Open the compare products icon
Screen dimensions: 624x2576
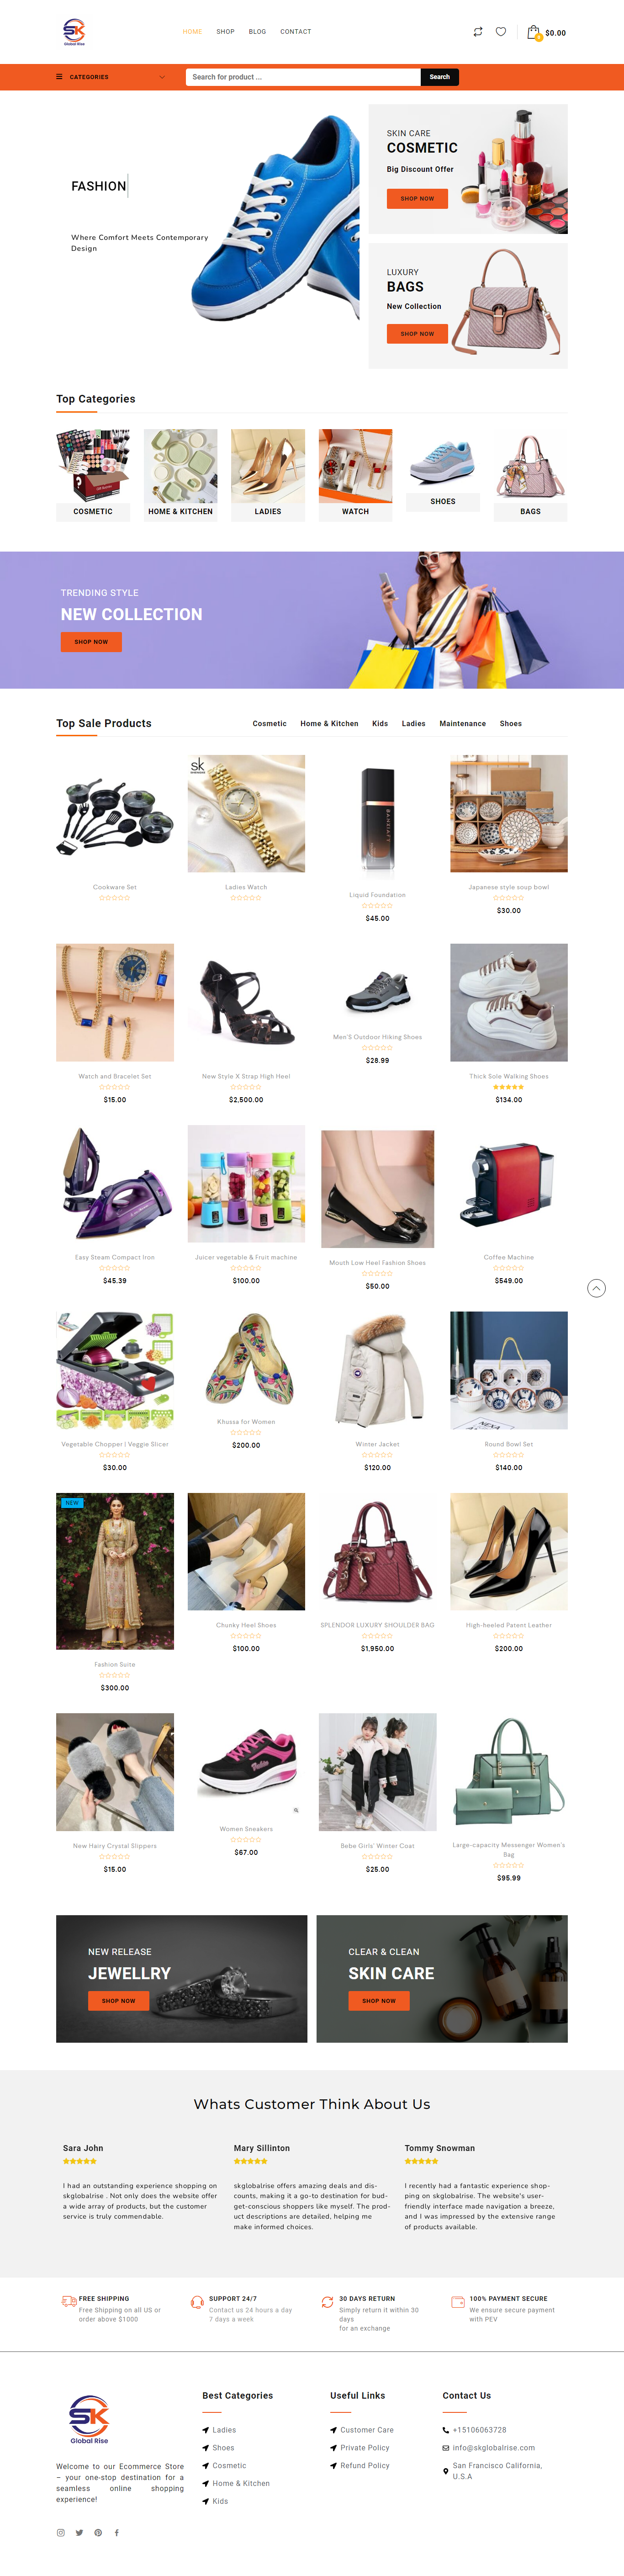[x=478, y=32]
